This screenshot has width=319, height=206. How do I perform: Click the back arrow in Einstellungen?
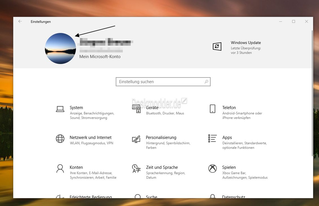click(20, 21)
